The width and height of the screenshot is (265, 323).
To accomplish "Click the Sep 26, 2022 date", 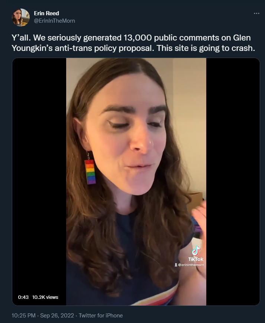I will [57, 315].
